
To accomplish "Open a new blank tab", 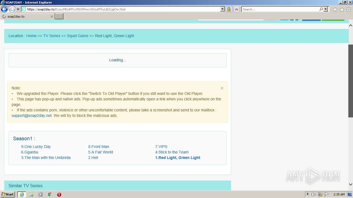I will click(59, 16).
